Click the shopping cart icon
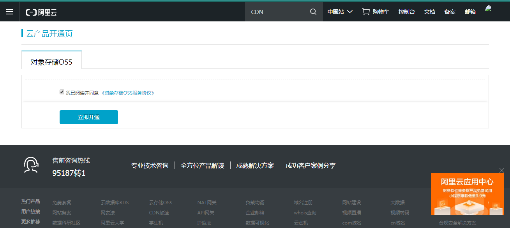Image resolution: width=510 pixels, height=228 pixels. click(366, 12)
